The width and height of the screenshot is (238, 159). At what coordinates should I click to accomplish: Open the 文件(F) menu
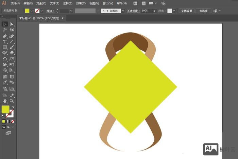pos(15,3)
